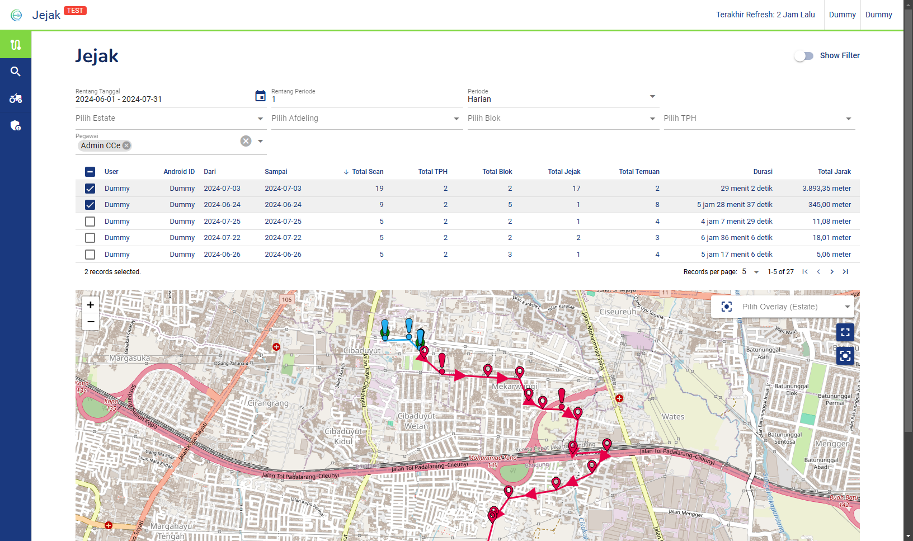Click 'Terakhir Refresh: 2 Jam Lalu' text
Viewport: 913px width, 541px height.
click(x=765, y=15)
